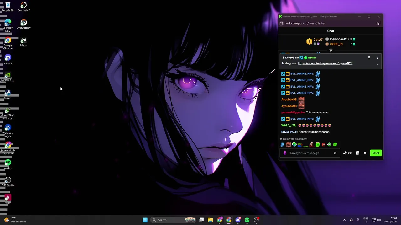Open the Recycle Bin desktop icon
This screenshot has height=225, width=401.
[x=8, y=7]
